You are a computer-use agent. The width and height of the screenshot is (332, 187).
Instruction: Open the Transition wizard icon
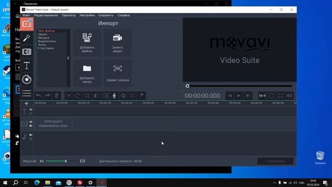pos(105,96)
